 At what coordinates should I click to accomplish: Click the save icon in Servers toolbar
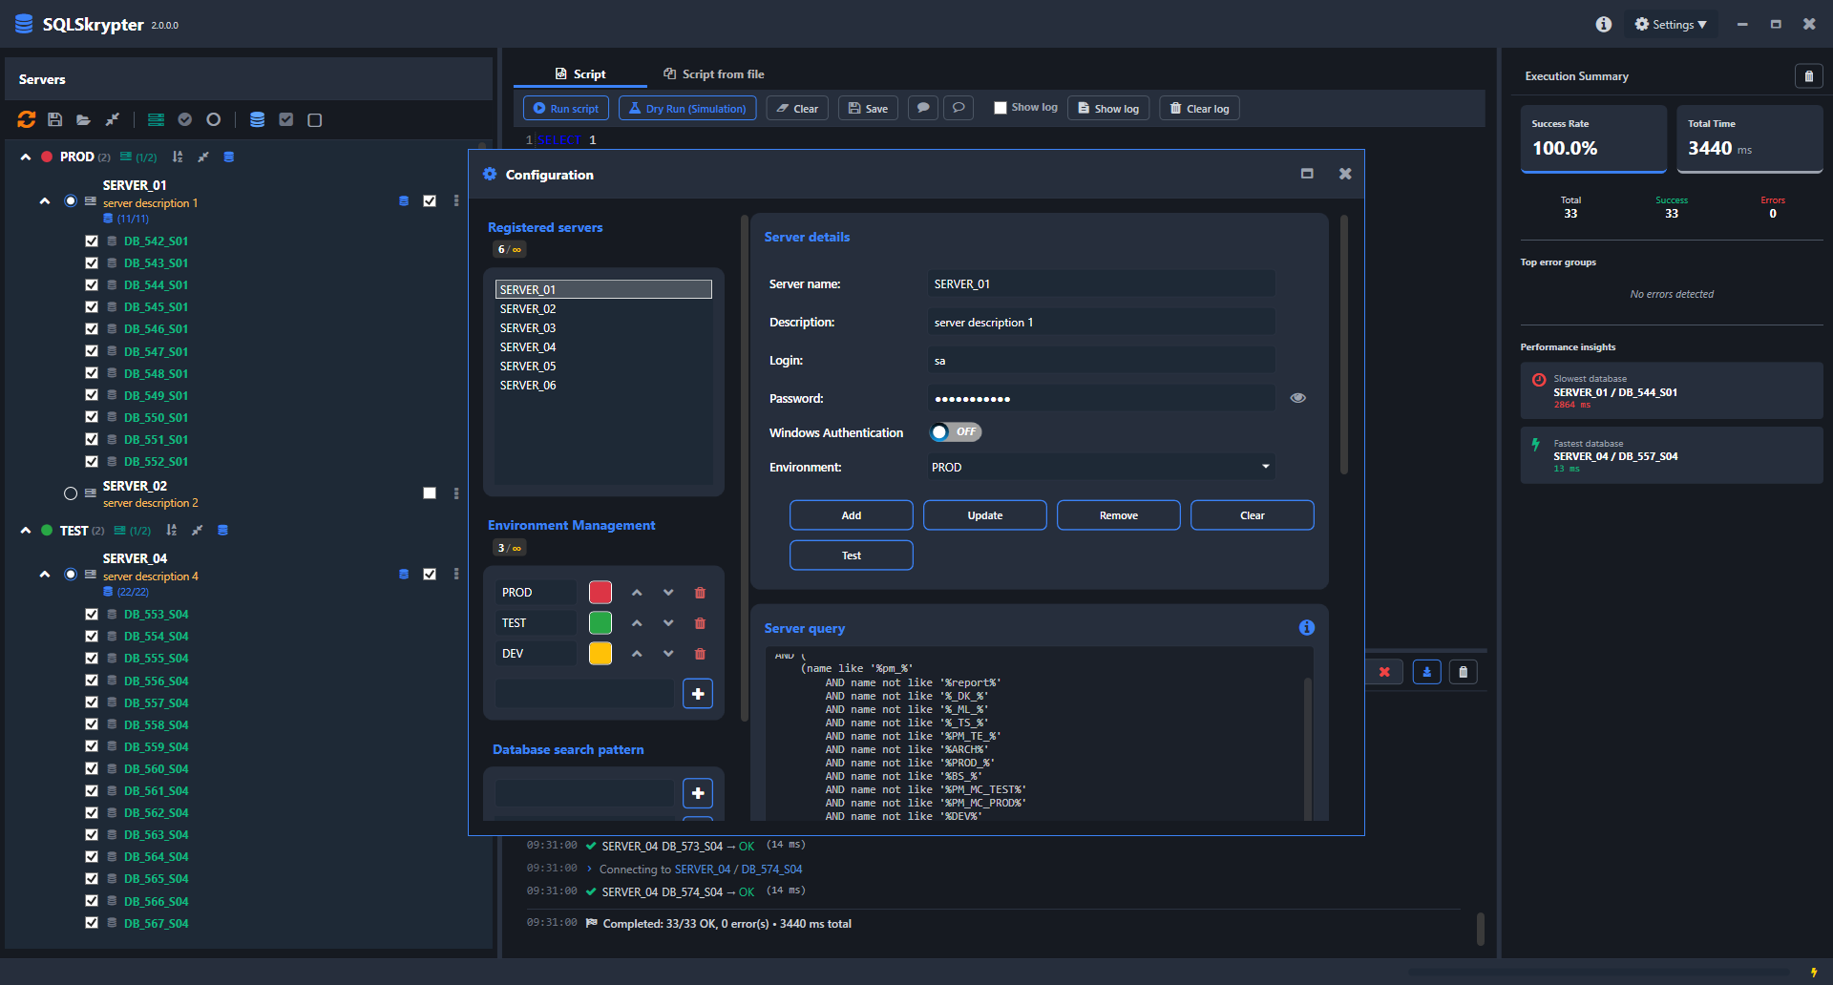pos(55,119)
